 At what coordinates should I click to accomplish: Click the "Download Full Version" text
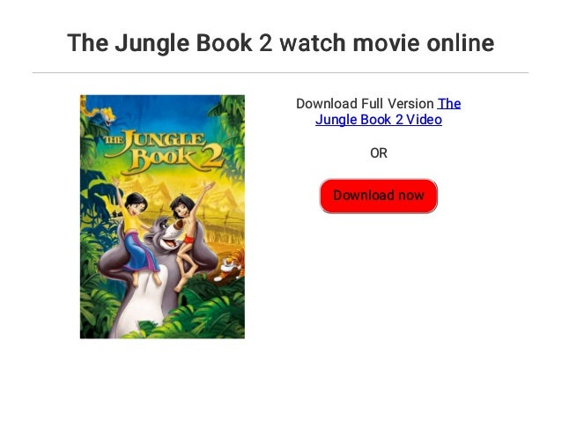[x=365, y=104]
